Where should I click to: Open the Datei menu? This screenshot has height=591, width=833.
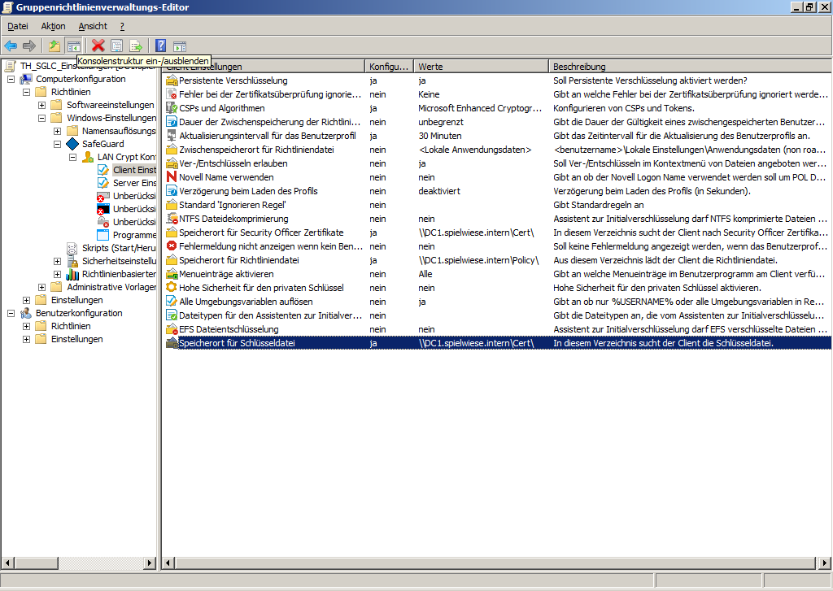[x=18, y=26]
